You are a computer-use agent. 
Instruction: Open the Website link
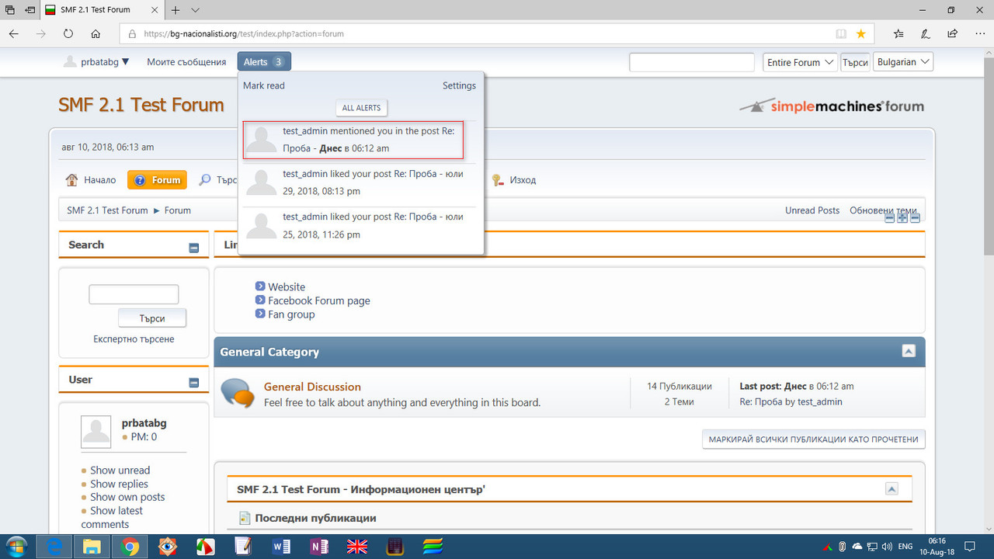coord(287,287)
